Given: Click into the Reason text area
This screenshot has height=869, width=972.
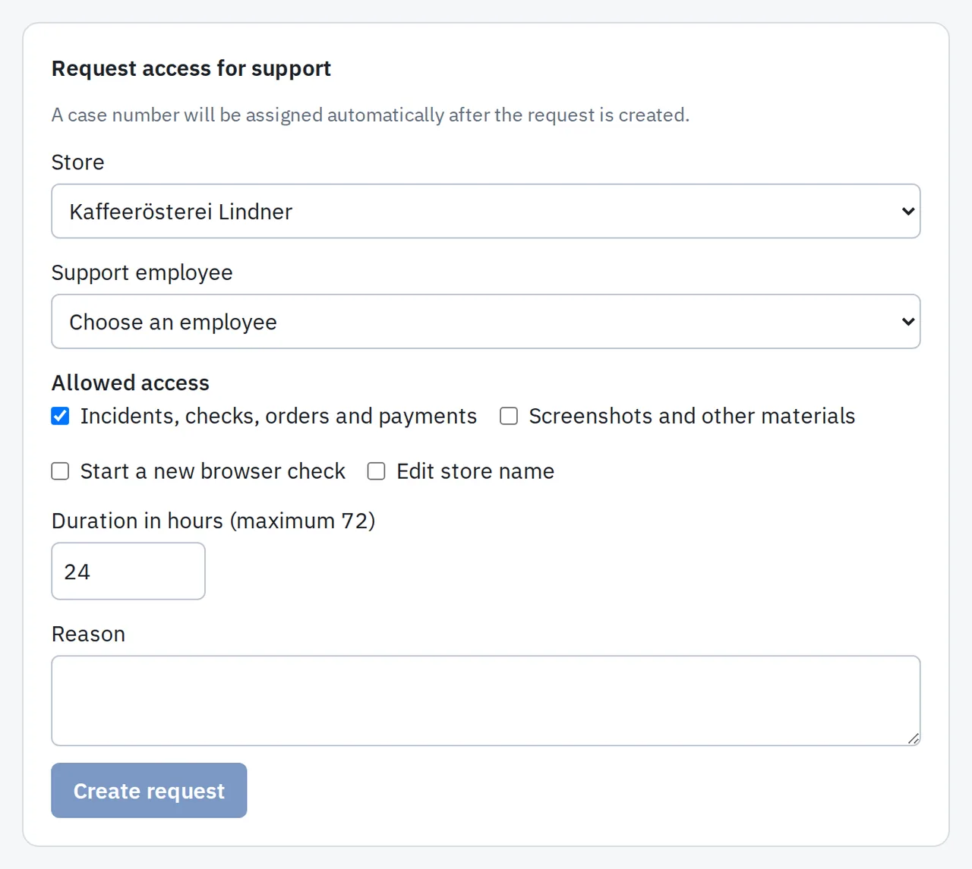Looking at the screenshot, I should coord(486,701).
